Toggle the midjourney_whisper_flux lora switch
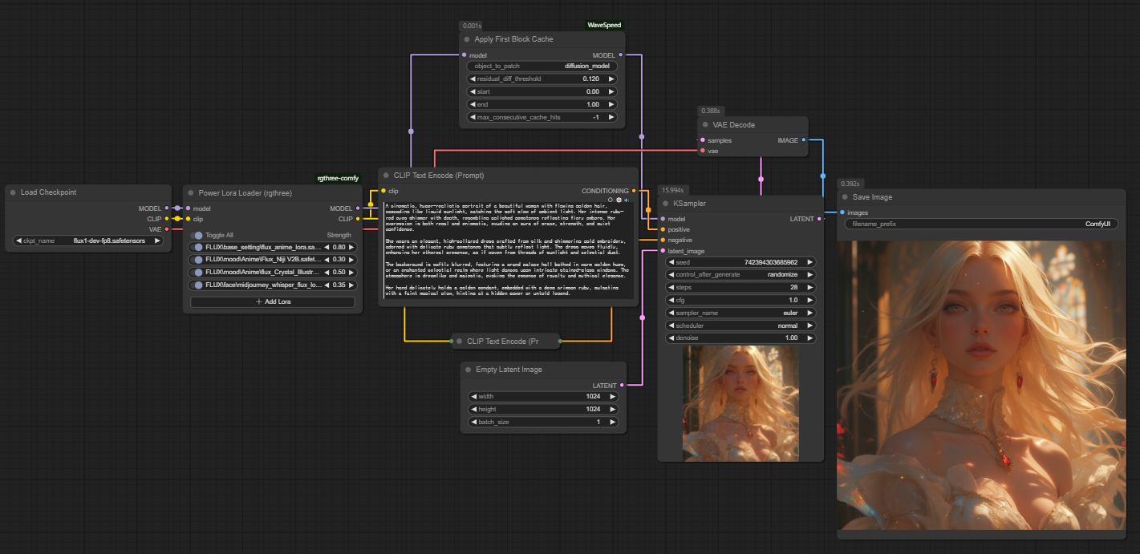 click(x=198, y=285)
